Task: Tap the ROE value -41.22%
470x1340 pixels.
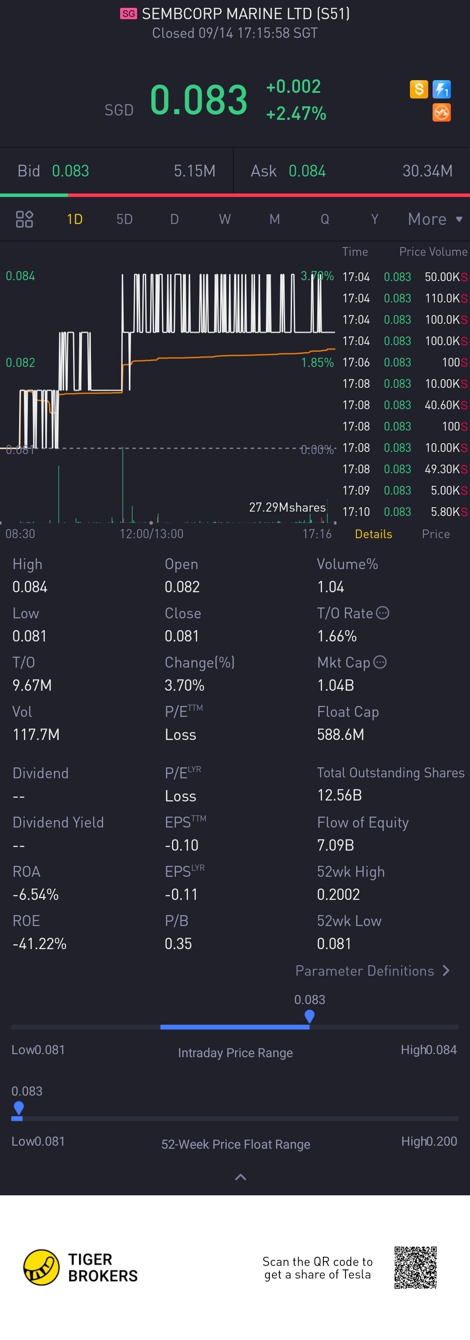Action: coord(40,943)
